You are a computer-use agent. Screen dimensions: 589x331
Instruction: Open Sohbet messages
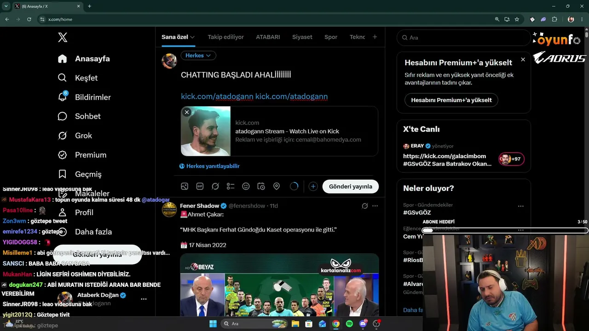[79, 116]
